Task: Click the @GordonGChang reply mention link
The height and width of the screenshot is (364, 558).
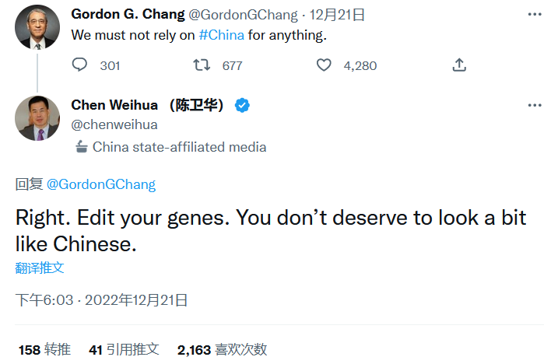Action: 101,184
